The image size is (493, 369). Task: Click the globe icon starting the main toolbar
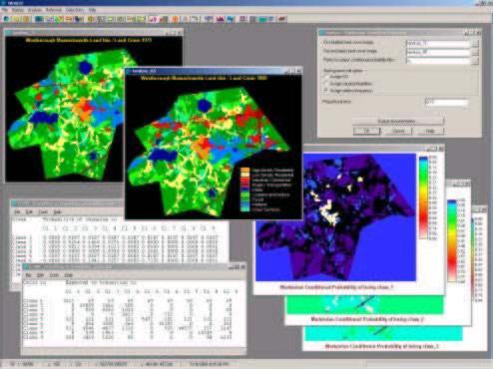[7, 19]
